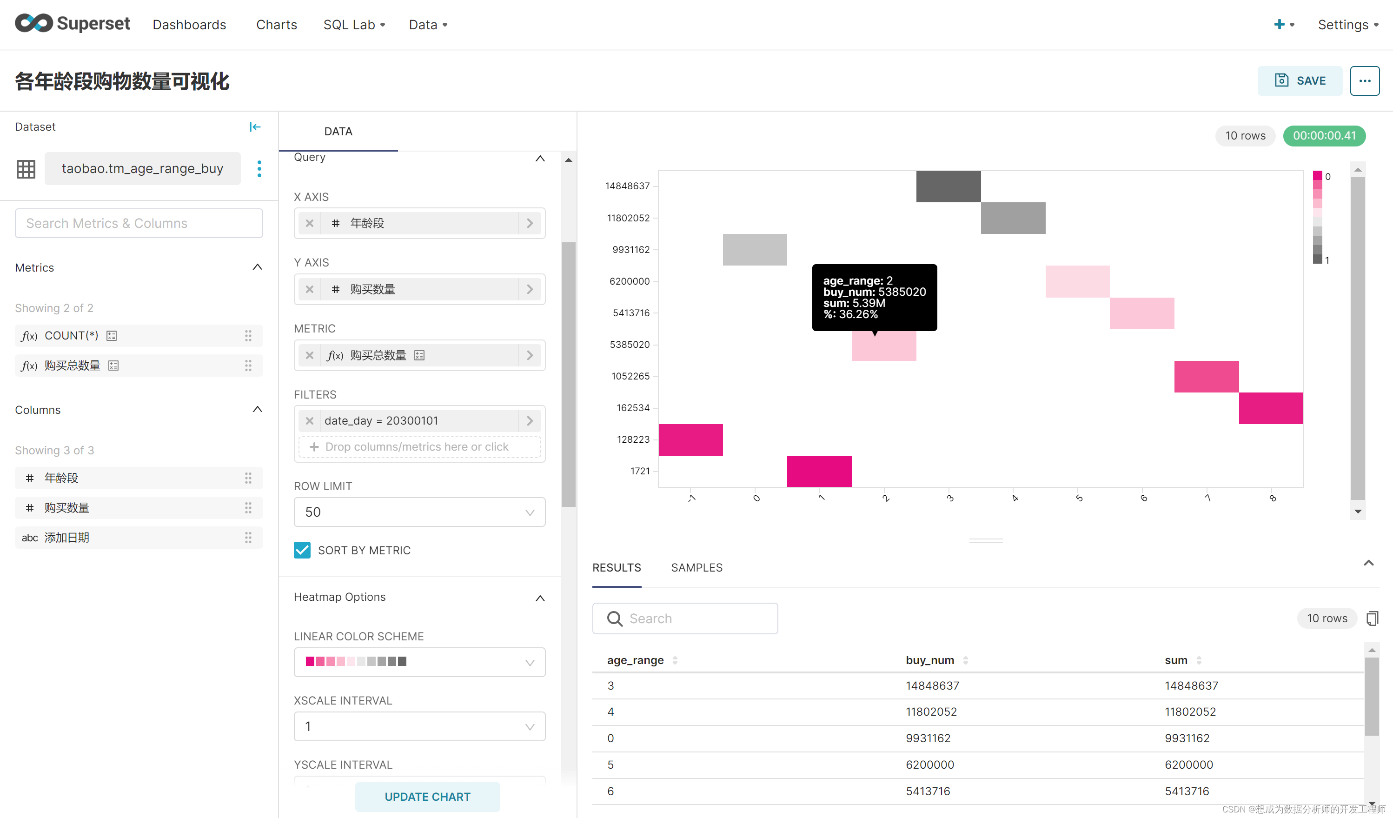Image resolution: width=1393 pixels, height=818 pixels.
Task: Sort by buy_num column
Action: click(x=965, y=660)
